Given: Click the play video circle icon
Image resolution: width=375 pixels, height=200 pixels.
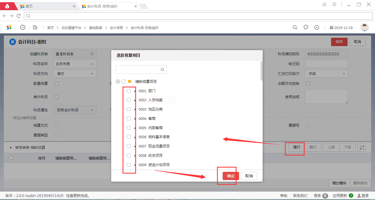Looking at the screenshot, I should (317, 27).
